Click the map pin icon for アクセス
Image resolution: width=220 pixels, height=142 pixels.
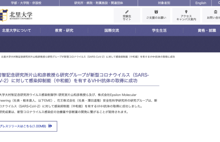click(x=186, y=12)
